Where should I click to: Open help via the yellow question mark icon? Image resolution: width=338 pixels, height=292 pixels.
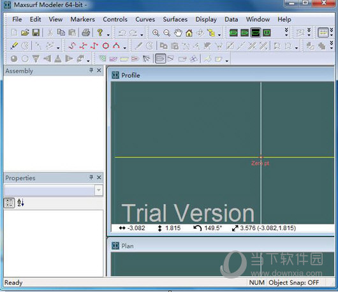point(99,33)
